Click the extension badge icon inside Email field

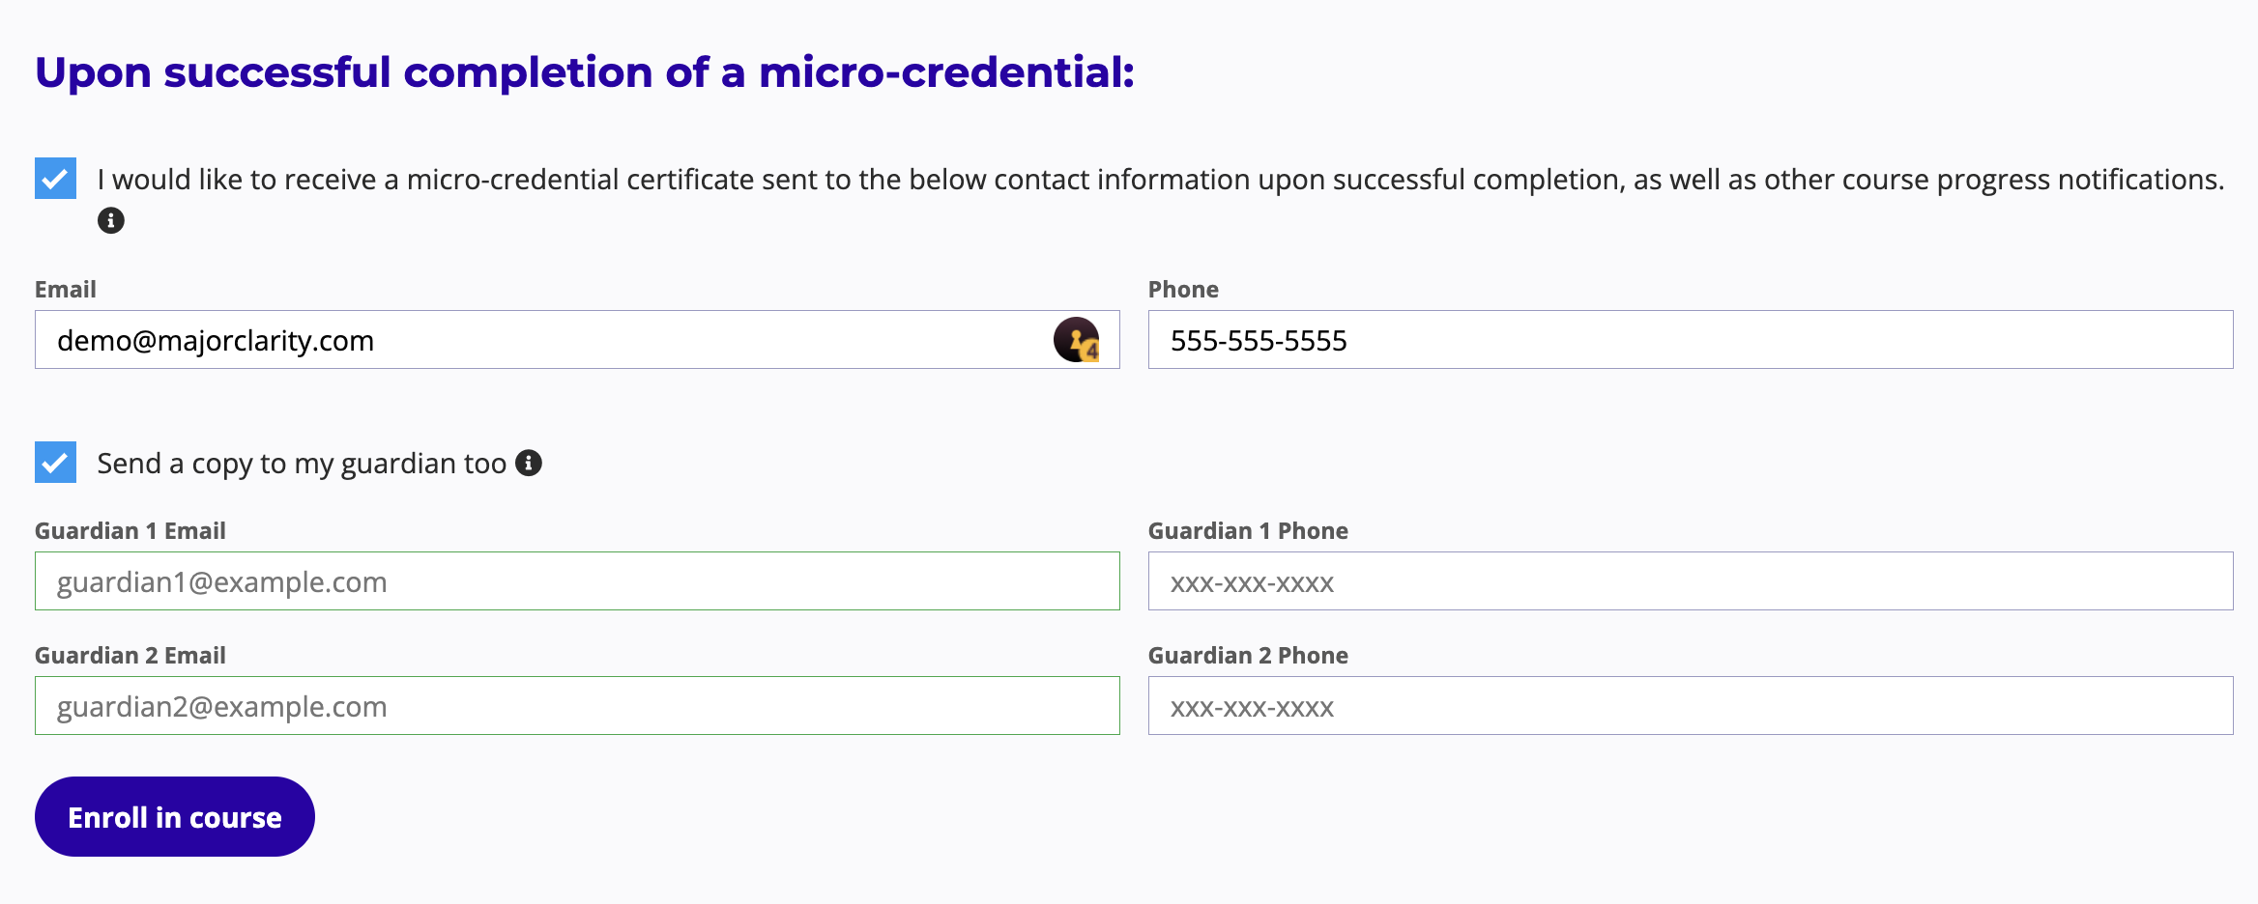click(x=1076, y=340)
